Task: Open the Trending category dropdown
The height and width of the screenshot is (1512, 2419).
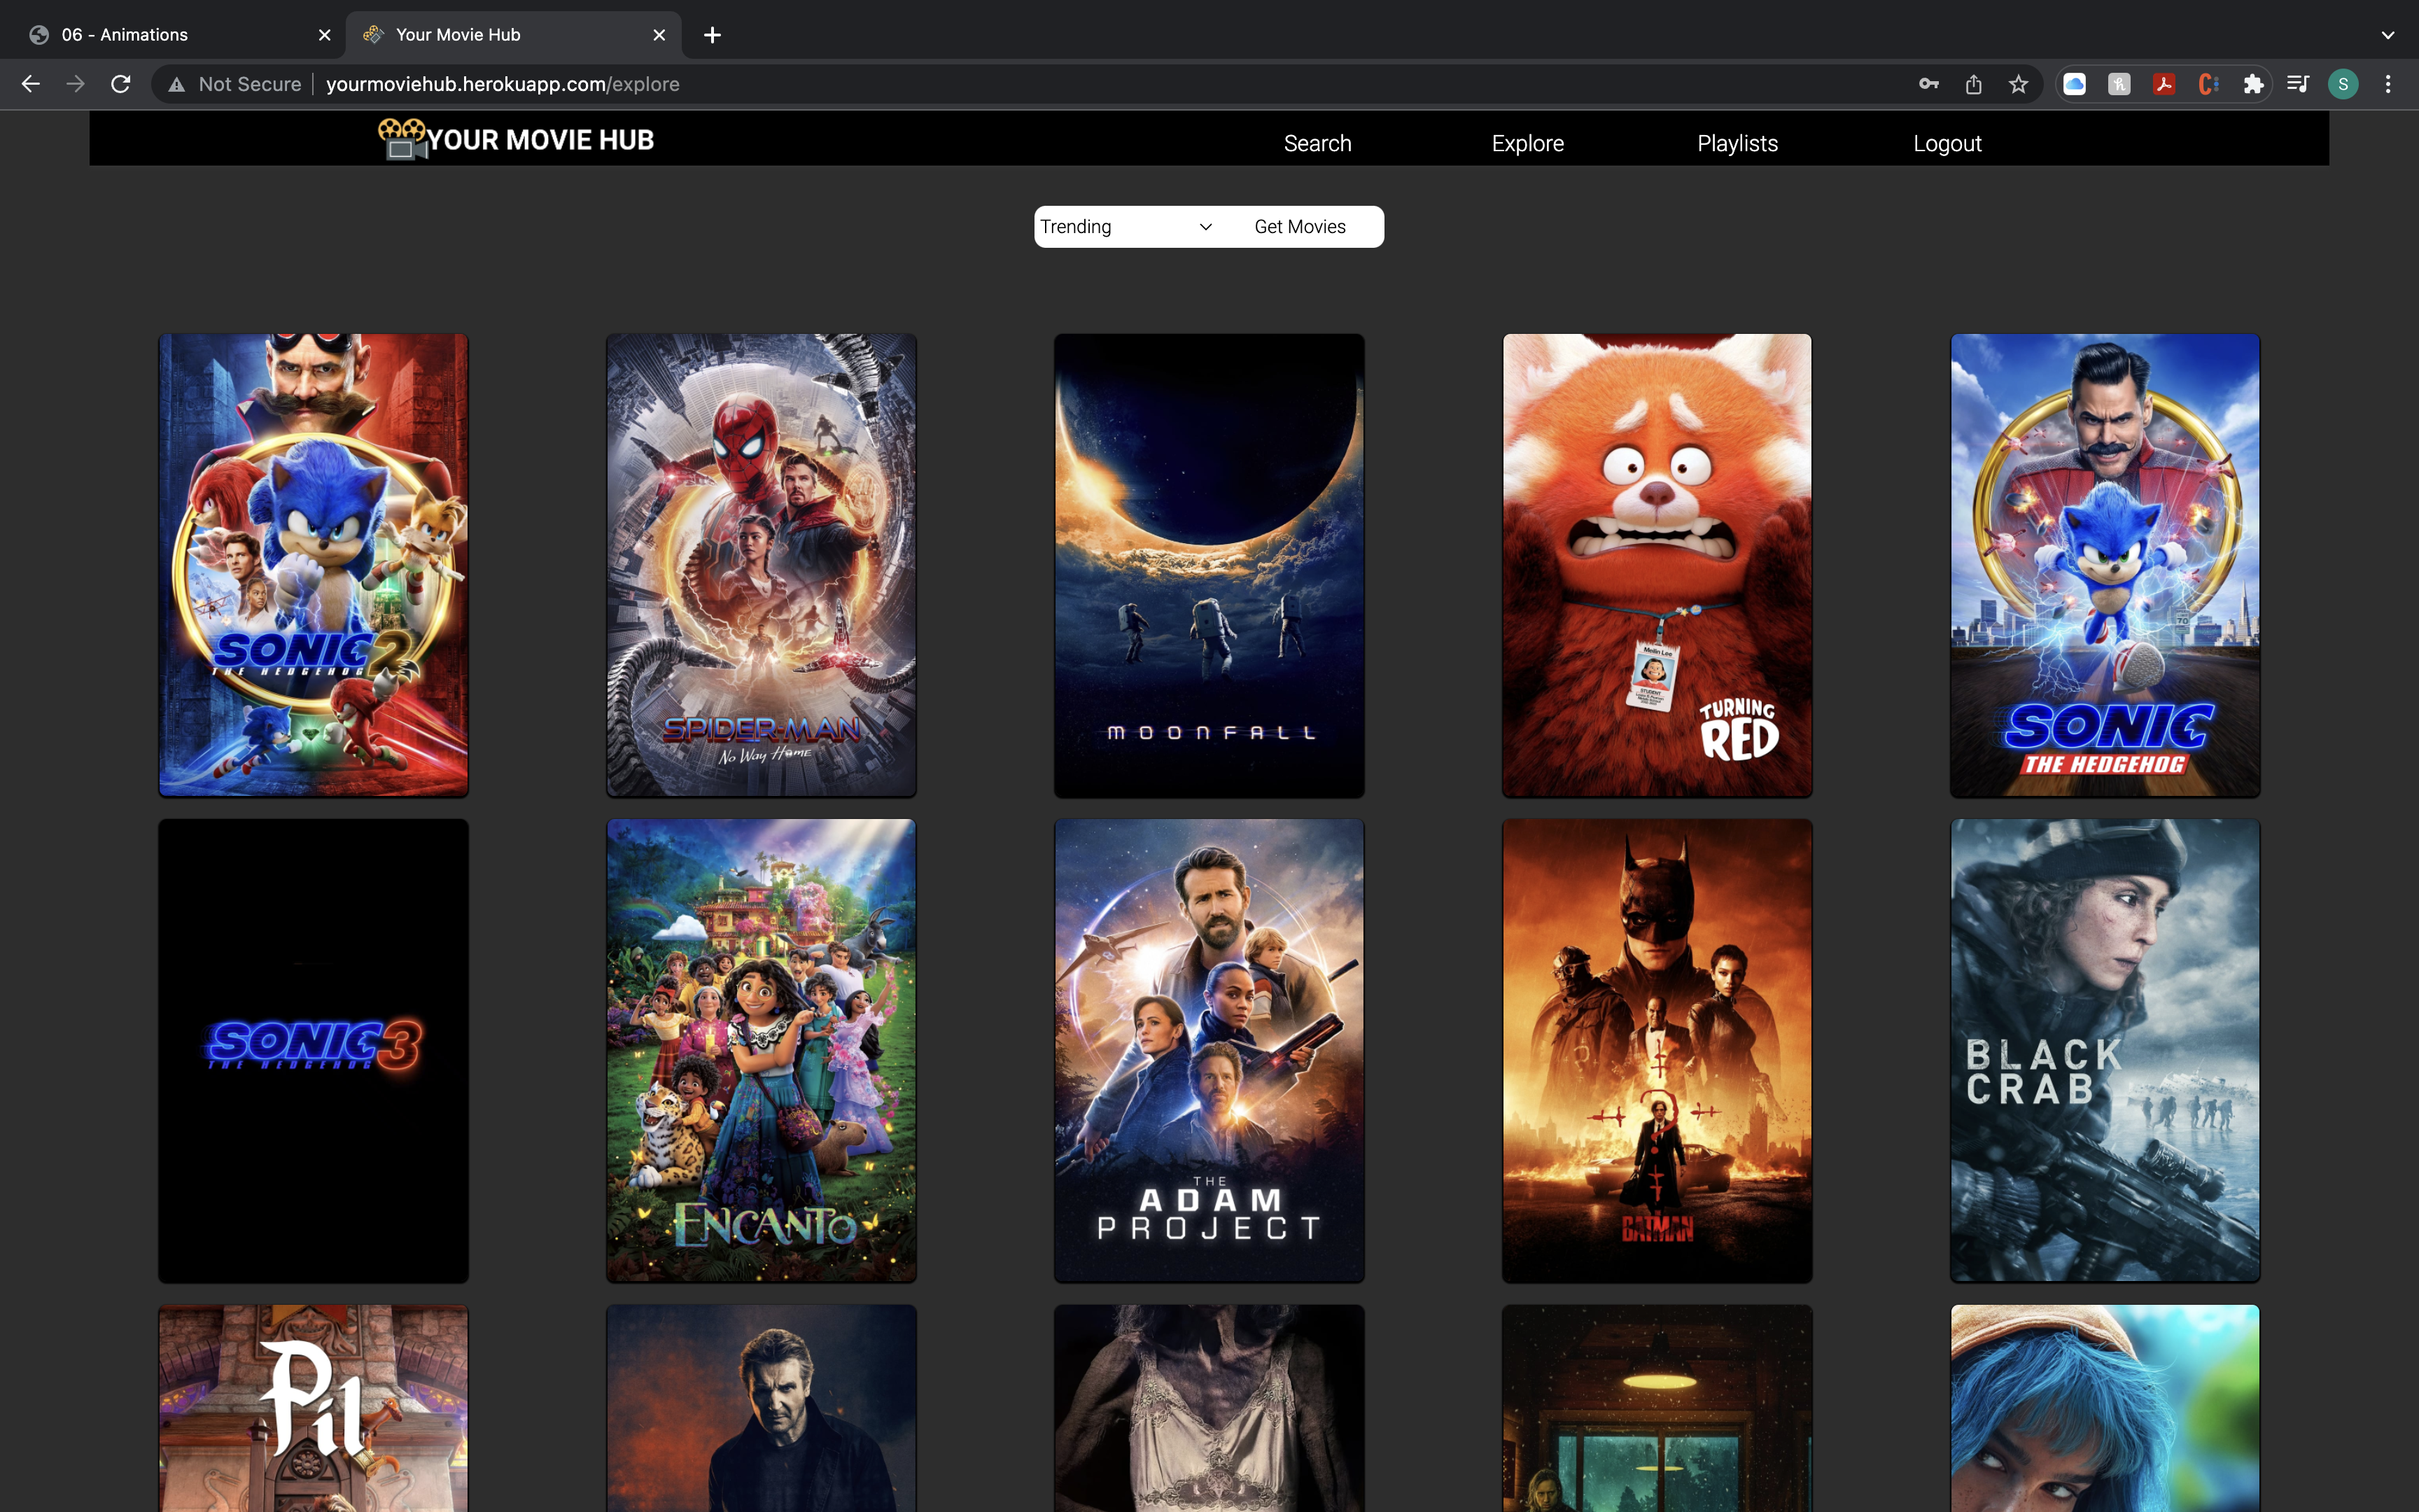Action: 1126,227
